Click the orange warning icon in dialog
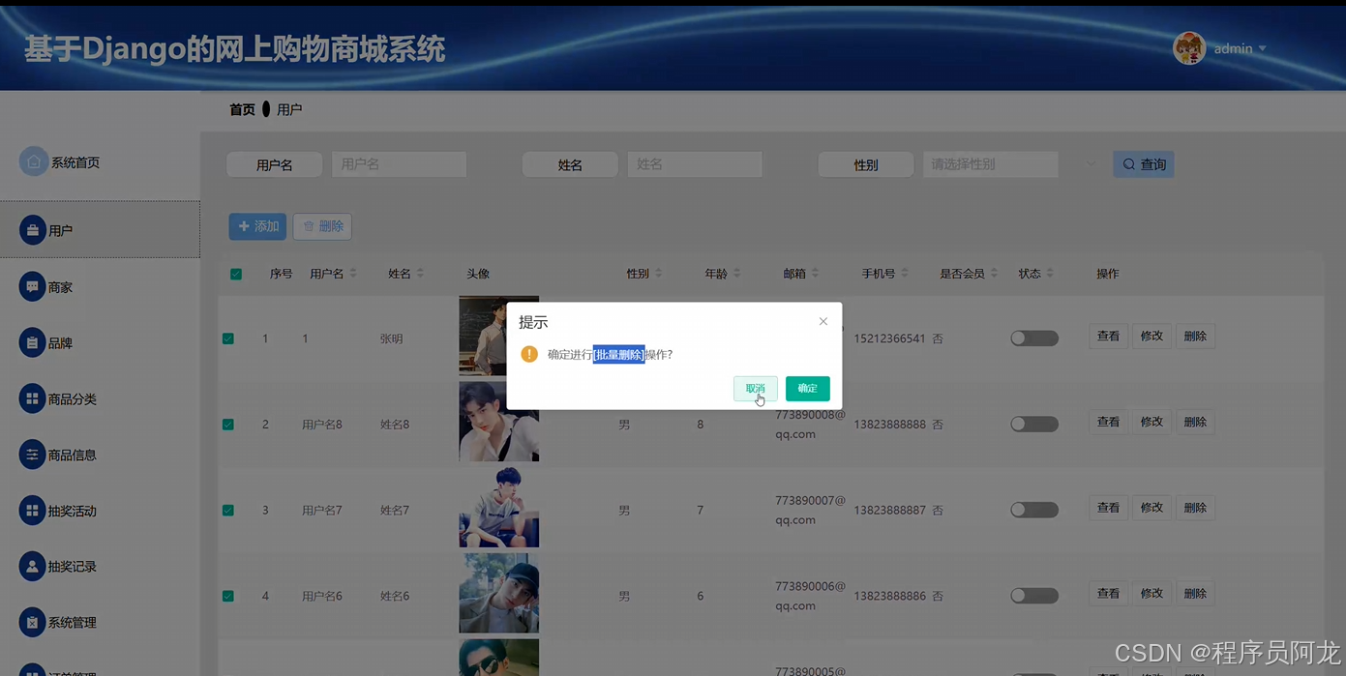Image resolution: width=1346 pixels, height=676 pixels. (x=529, y=354)
